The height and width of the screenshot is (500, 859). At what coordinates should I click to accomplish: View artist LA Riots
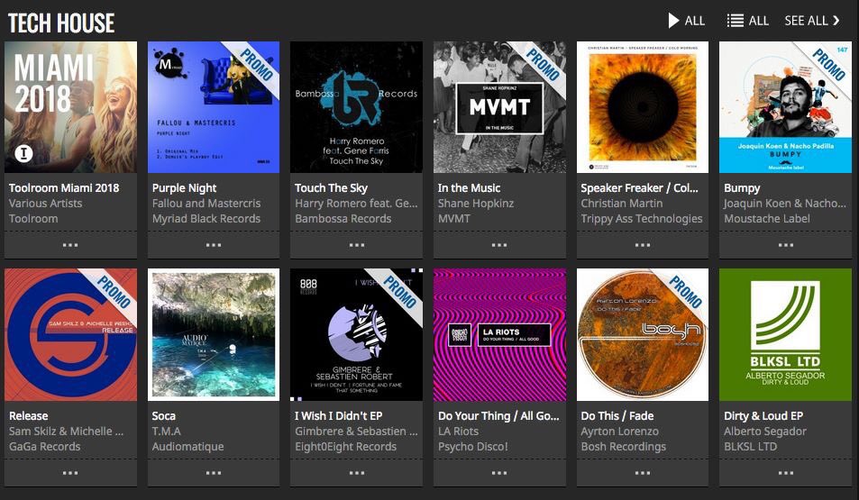pos(458,431)
